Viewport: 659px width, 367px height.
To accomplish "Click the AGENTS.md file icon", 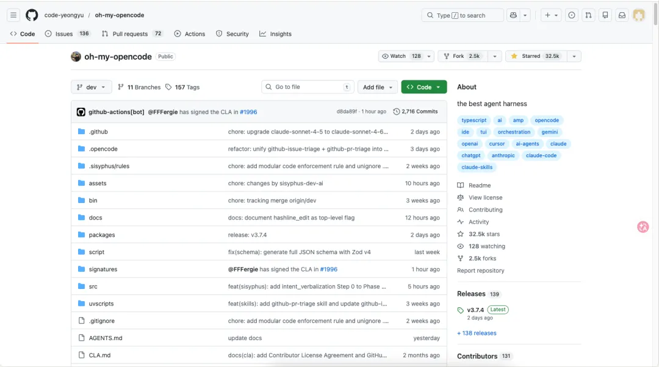I will coord(82,338).
